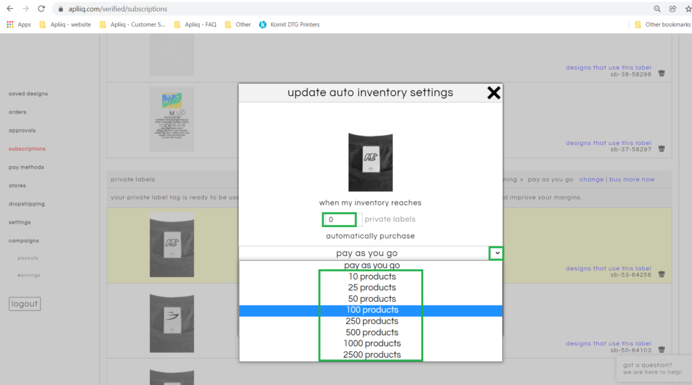Open the Apliiq - FAQ bookmark folder

195,25
